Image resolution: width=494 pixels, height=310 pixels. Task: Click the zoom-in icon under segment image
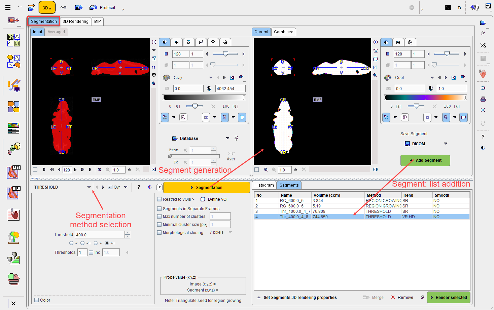click(x=266, y=170)
